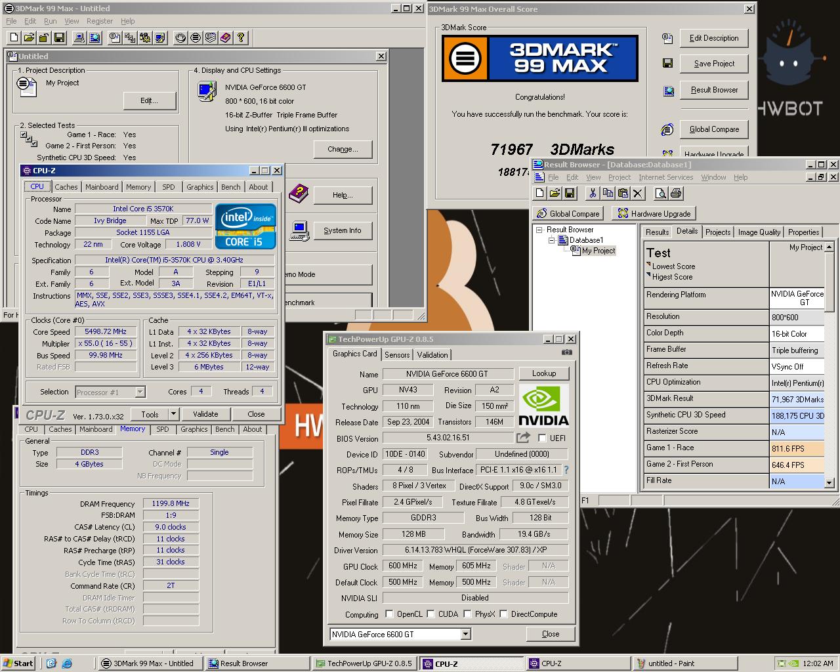Click BIOS export arrow icon in GPU-Z
The image size is (840, 672).
click(523, 438)
